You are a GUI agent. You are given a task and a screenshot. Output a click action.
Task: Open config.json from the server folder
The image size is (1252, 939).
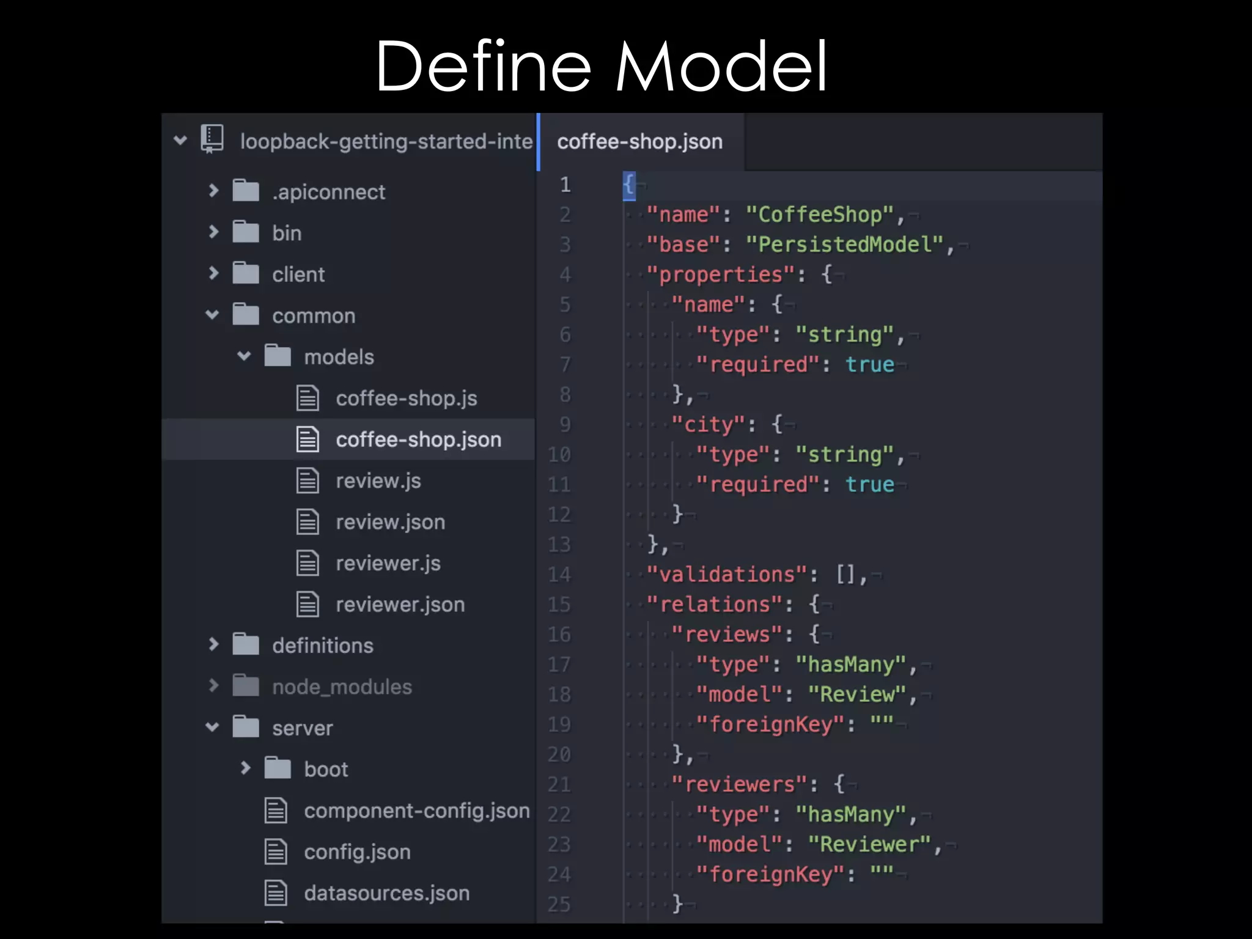point(357,852)
